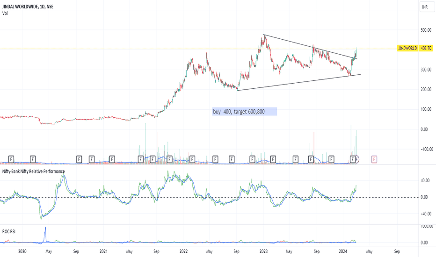Click the 100.00 price axis label
The width and height of the screenshot is (436, 257).
pos(426,109)
